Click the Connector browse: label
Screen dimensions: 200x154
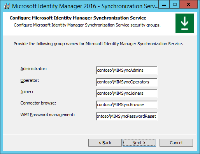click(38, 103)
